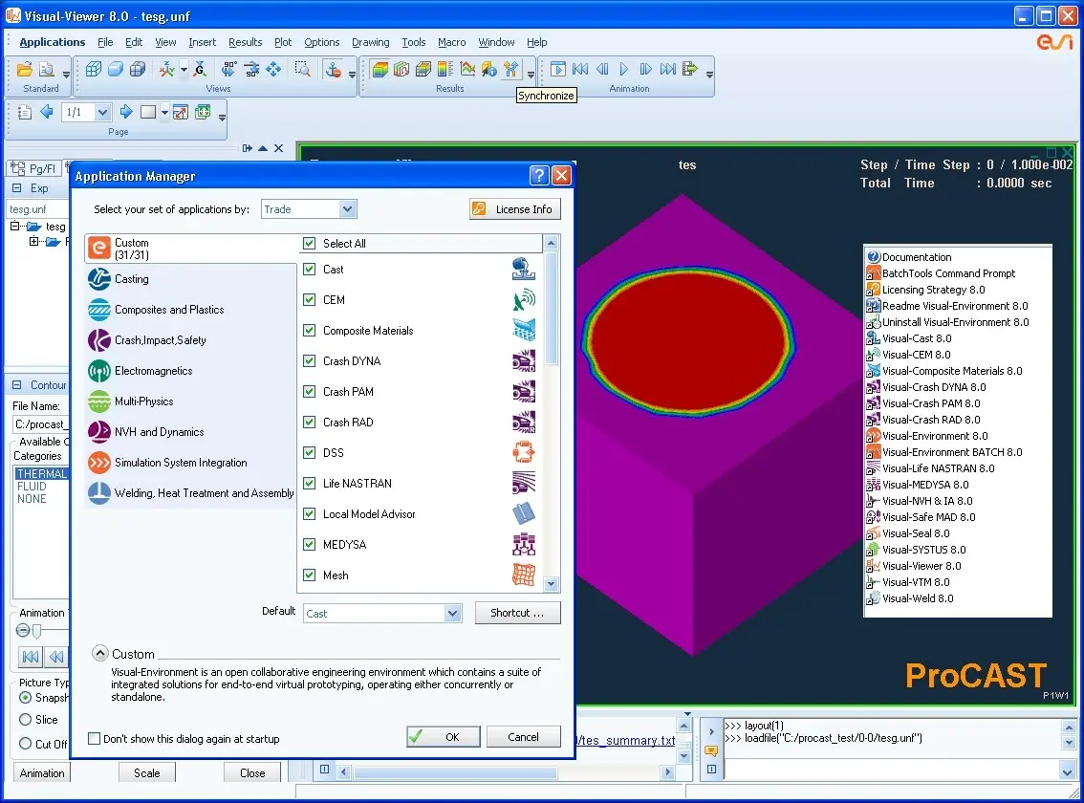Click the animation speed slider handle

tap(36, 630)
